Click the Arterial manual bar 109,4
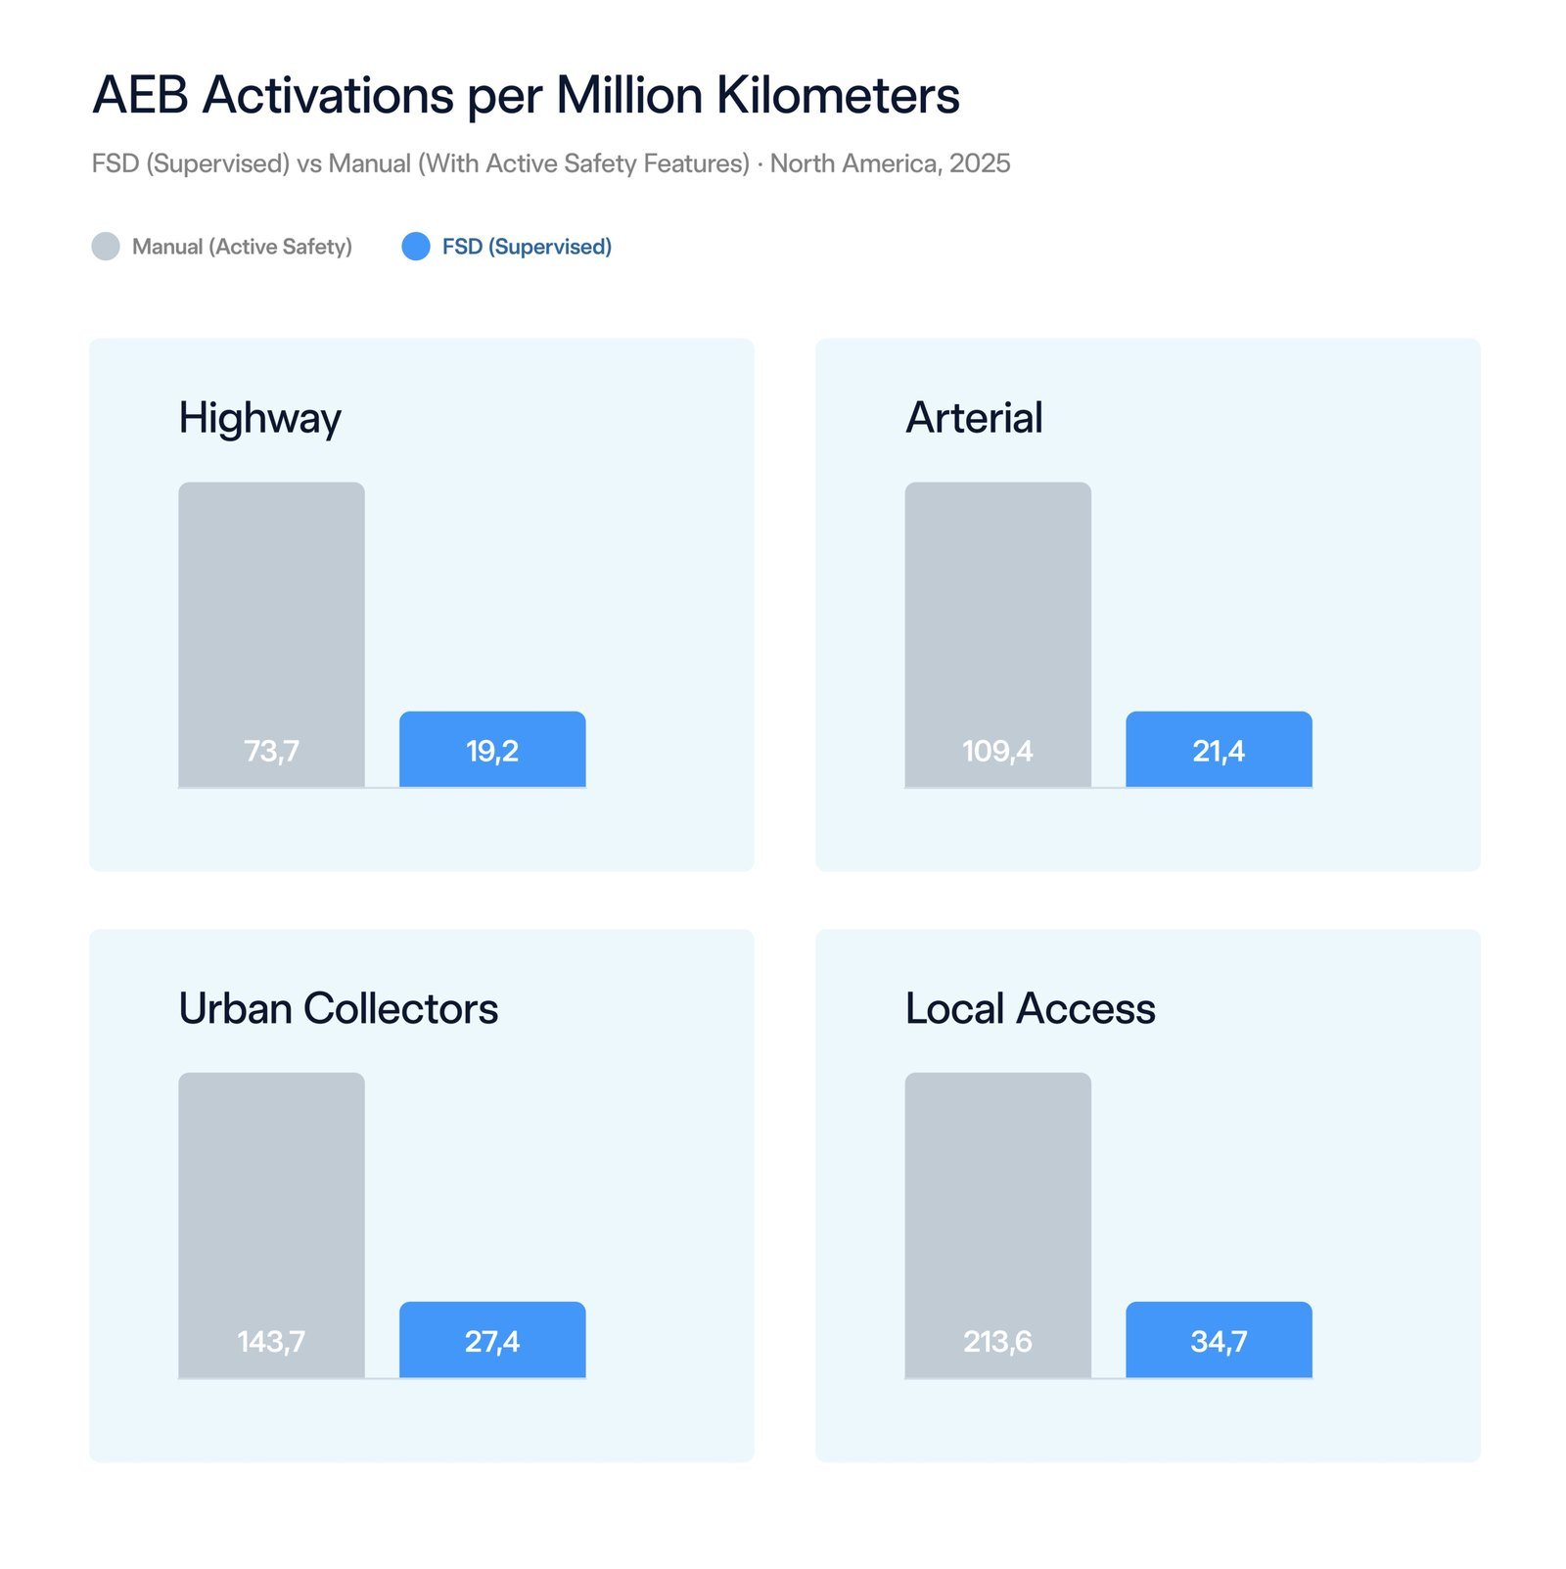1566x1569 pixels. 997,634
